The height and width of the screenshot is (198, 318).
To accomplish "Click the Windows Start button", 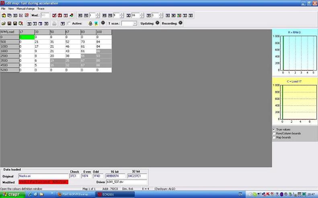I will coord(11,194).
